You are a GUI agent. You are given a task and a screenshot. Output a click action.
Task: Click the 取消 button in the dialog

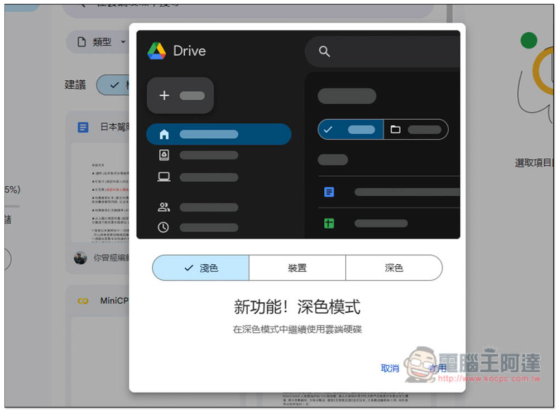coord(389,369)
